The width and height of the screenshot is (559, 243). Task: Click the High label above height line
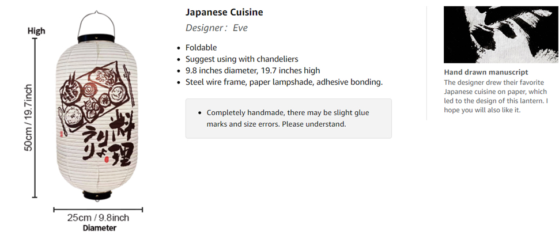36,31
